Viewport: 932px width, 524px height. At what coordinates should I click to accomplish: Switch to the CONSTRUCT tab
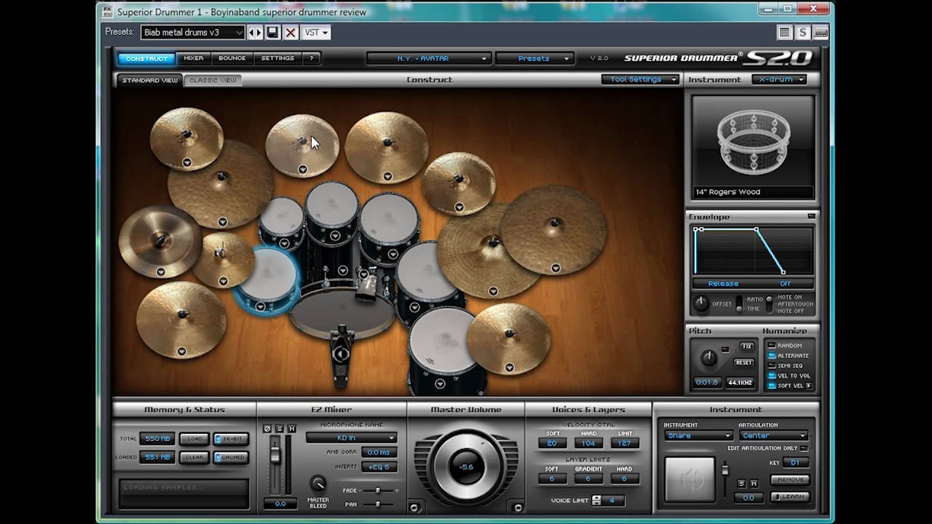[146, 58]
